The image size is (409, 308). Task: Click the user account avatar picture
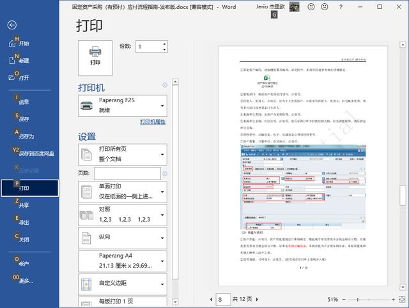click(294, 7)
